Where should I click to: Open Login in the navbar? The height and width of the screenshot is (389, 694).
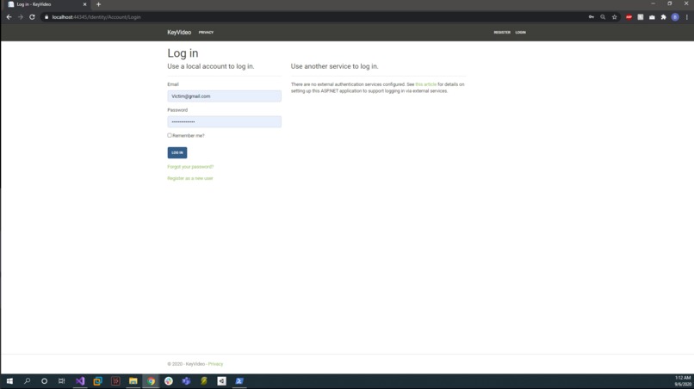[x=520, y=33]
